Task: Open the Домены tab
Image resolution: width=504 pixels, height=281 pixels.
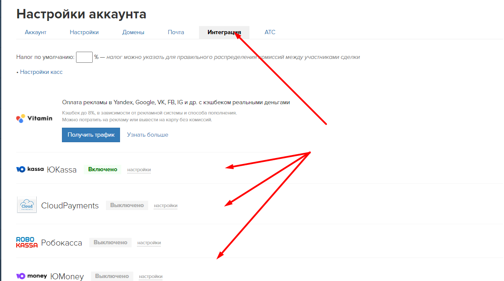Action: 133,32
